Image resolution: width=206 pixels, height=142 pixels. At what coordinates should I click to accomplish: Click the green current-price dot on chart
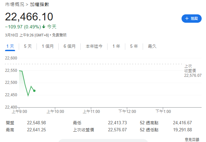[34, 91]
